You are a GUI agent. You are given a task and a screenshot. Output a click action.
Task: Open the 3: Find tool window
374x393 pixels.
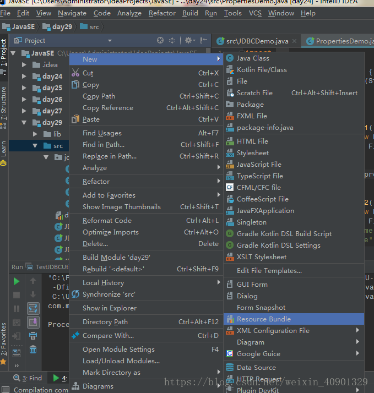point(28,378)
